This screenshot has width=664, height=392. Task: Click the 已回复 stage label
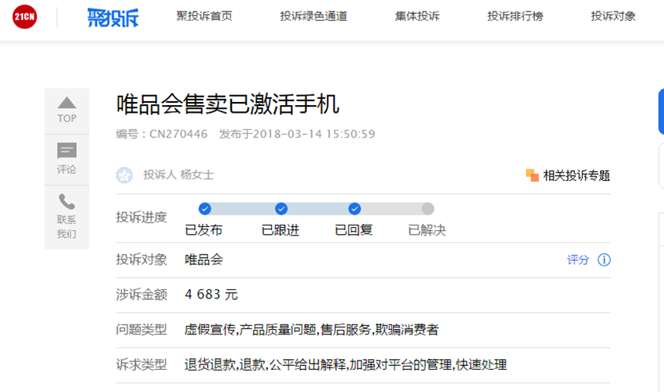[354, 230]
